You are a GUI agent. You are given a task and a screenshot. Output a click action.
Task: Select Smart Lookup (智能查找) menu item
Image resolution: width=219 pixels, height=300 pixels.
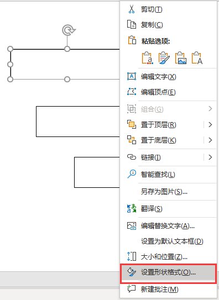click(x=168, y=174)
